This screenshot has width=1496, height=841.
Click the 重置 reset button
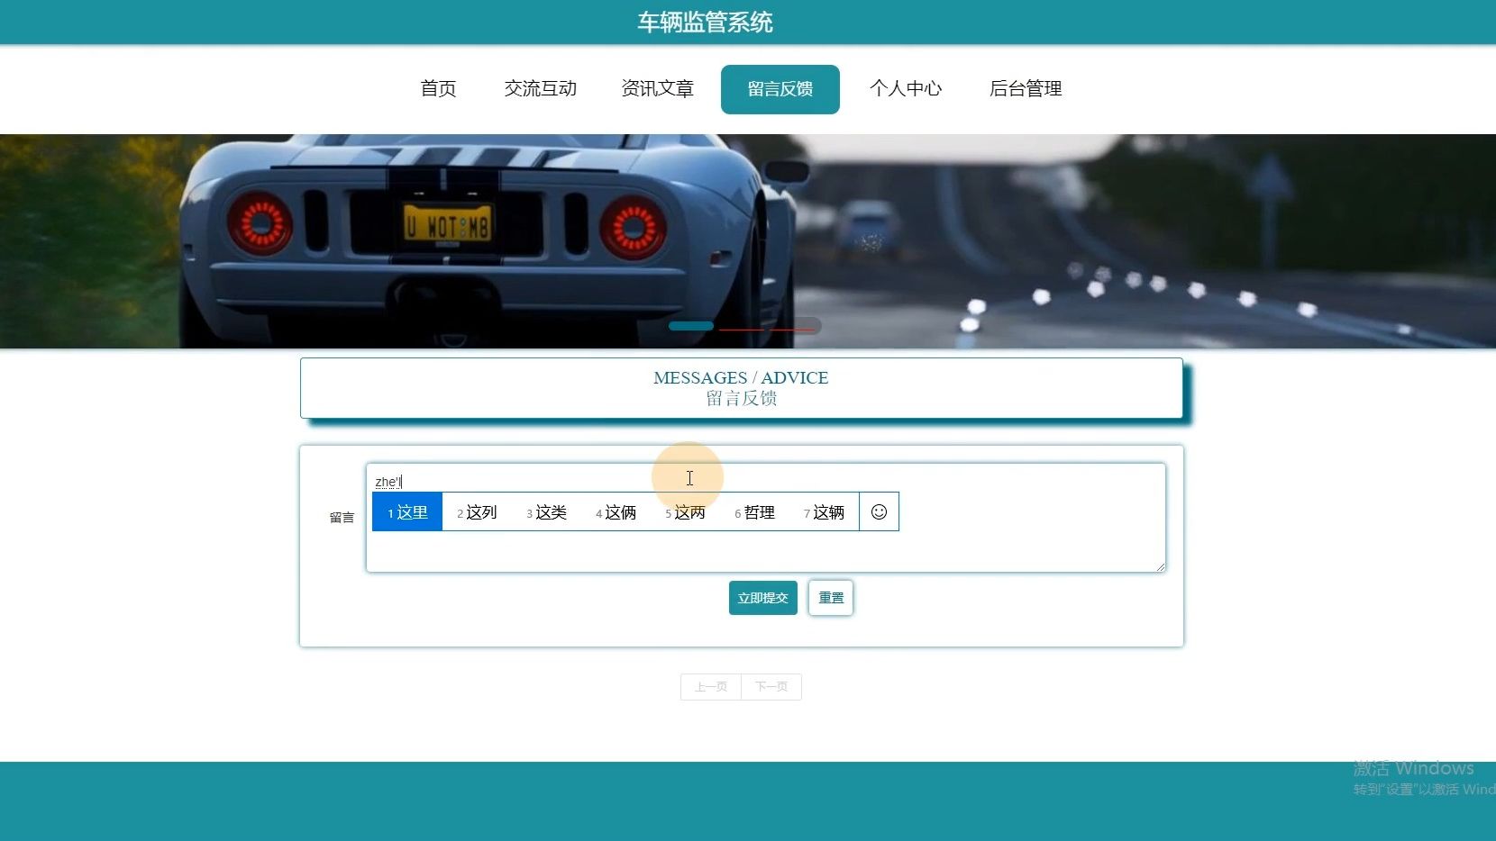pyautogui.click(x=830, y=597)
